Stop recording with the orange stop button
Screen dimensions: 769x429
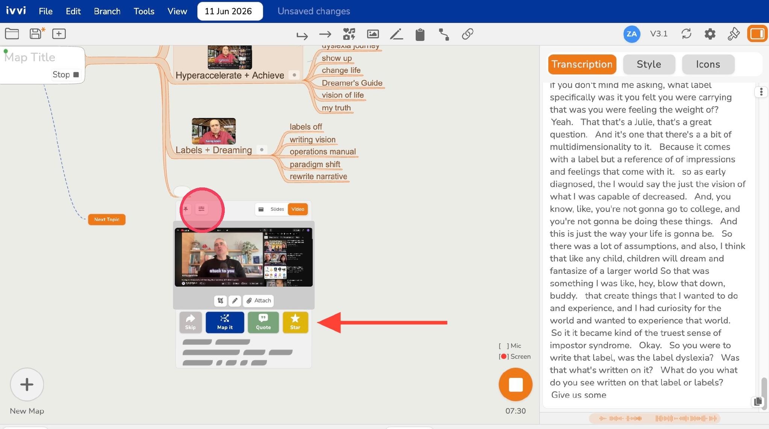[515, 385]
